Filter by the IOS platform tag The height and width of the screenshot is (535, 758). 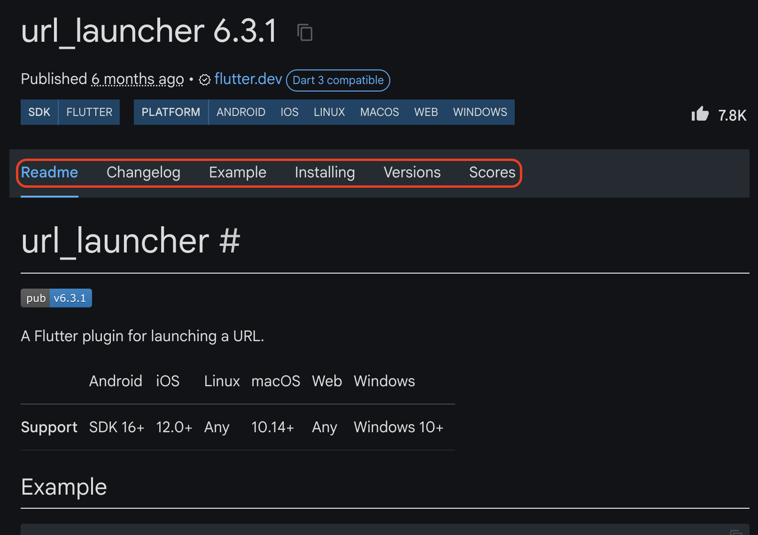pyautogui.click(x=289, y=112)
